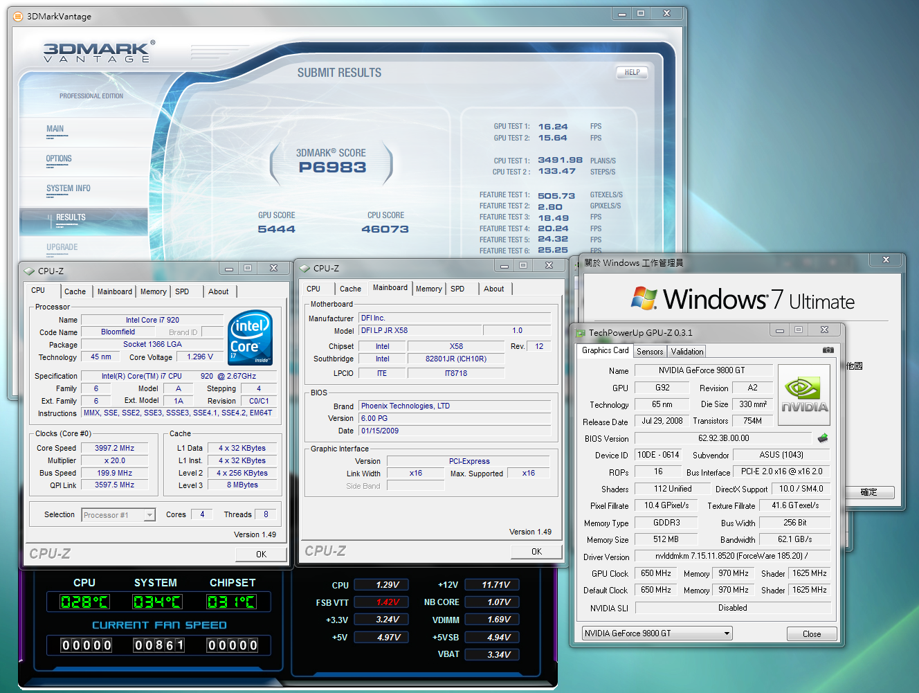Open the Processor #1 selection dropdown

pyautogui.click(x=149, y=515)
